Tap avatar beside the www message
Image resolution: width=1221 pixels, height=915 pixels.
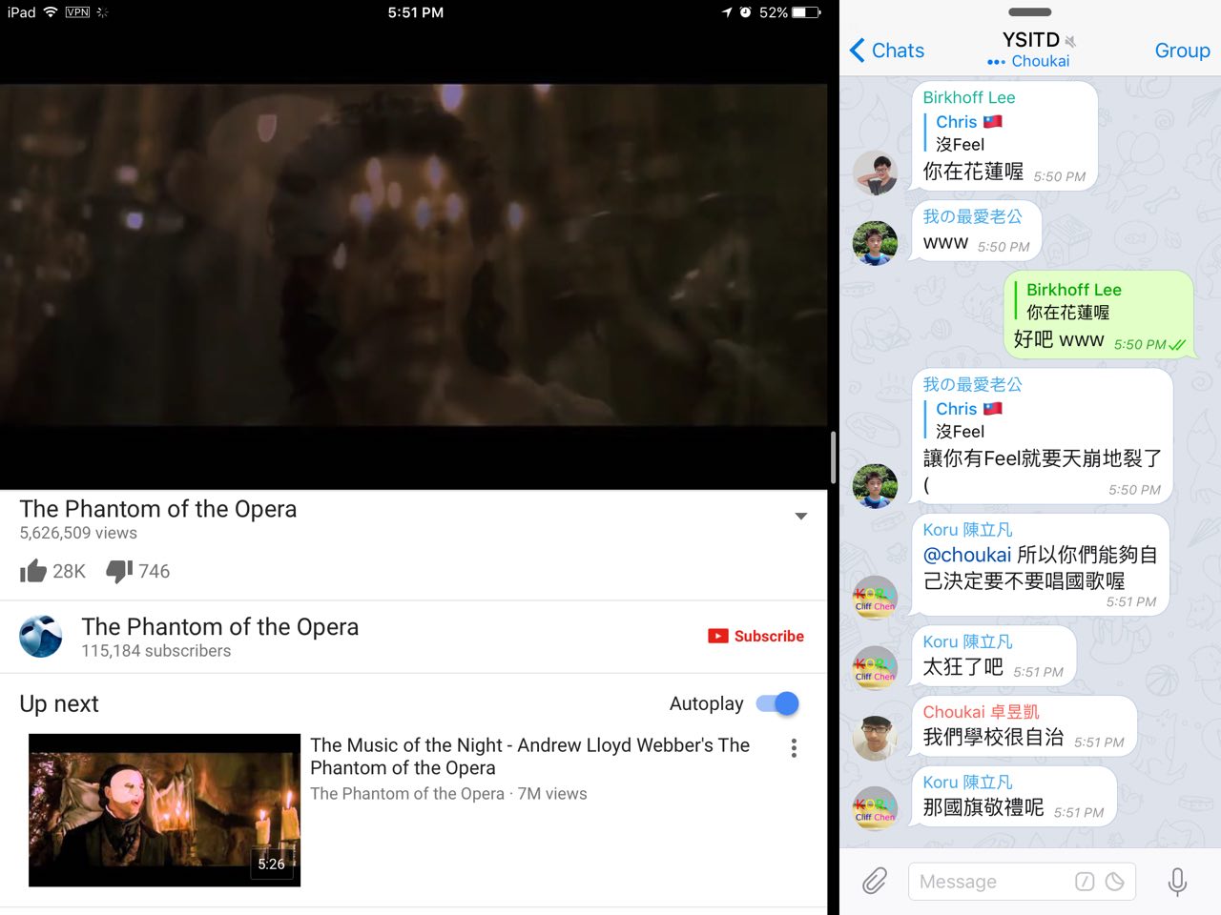(875, 243)
